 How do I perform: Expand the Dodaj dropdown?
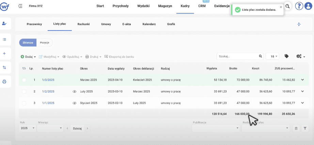click(29, 57)
